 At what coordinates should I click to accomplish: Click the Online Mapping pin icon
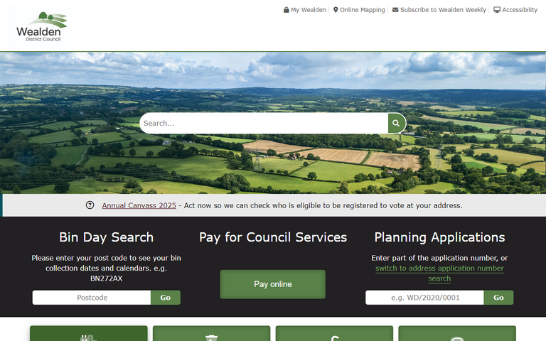tap(336, 10)
